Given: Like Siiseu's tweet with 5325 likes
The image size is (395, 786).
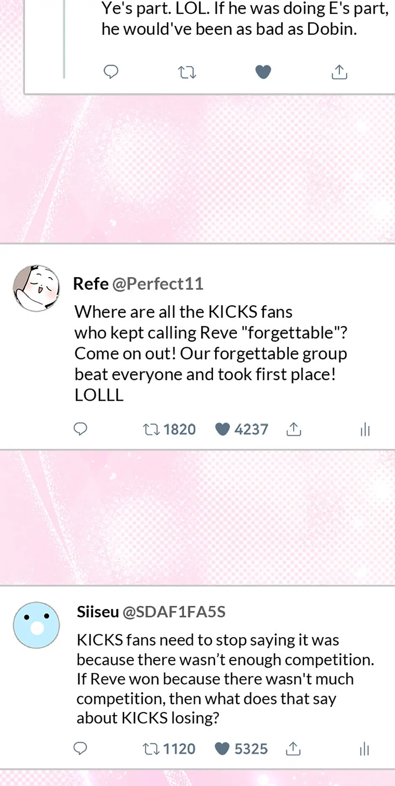Looking at the screenshot, I should click(x=222, y=749).
